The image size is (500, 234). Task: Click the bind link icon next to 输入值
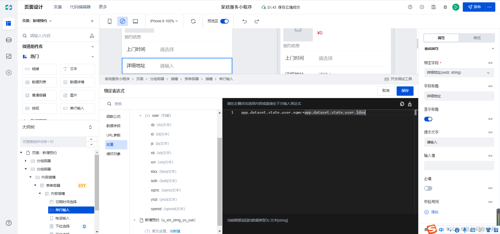[x=490, y=156]
